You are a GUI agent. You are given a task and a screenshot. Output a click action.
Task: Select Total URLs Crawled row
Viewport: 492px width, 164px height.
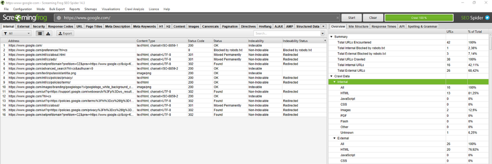[408, 59]
